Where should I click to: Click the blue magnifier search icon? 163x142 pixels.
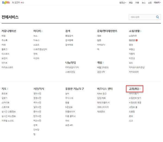(x=158, y=17)
